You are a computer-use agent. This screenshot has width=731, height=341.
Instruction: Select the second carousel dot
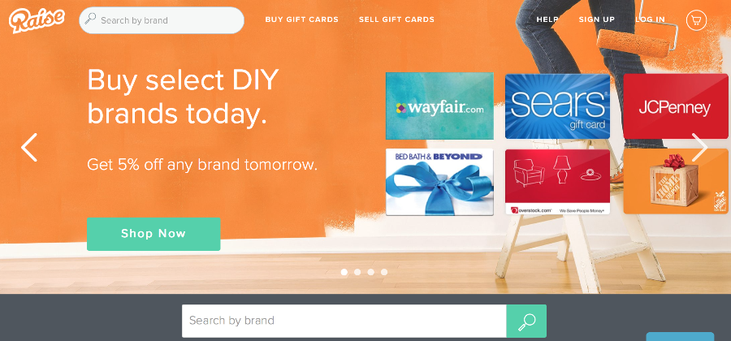[x=357, y=272]
